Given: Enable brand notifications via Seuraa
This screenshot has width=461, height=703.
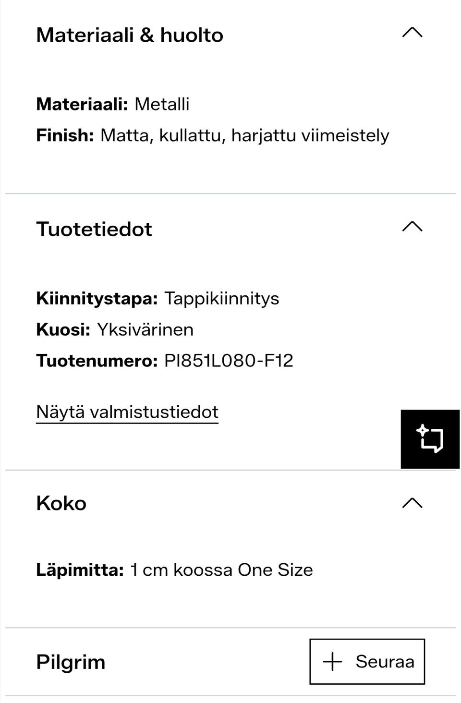Looking at the screenshot, I should click(367, 661).
